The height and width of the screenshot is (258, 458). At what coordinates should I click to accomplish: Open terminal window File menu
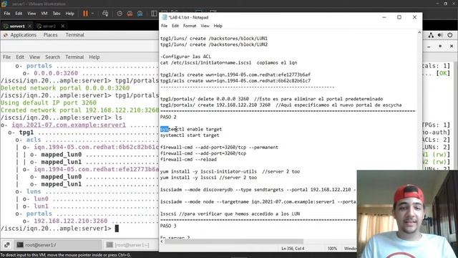pos(6,57)
